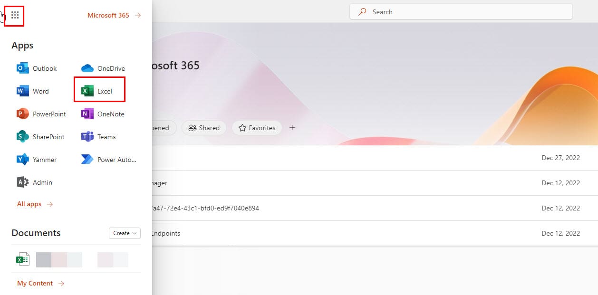The height and width of the screenshot is (295, 598).
Task: Launch Yammer from Apps list
Action: (x=37, y=160)
